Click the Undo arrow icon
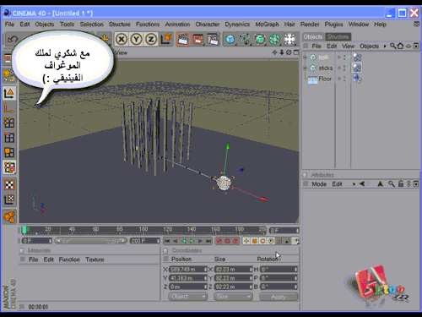The height and width of the screenshot is (317, 422). [x=13, y=39]
